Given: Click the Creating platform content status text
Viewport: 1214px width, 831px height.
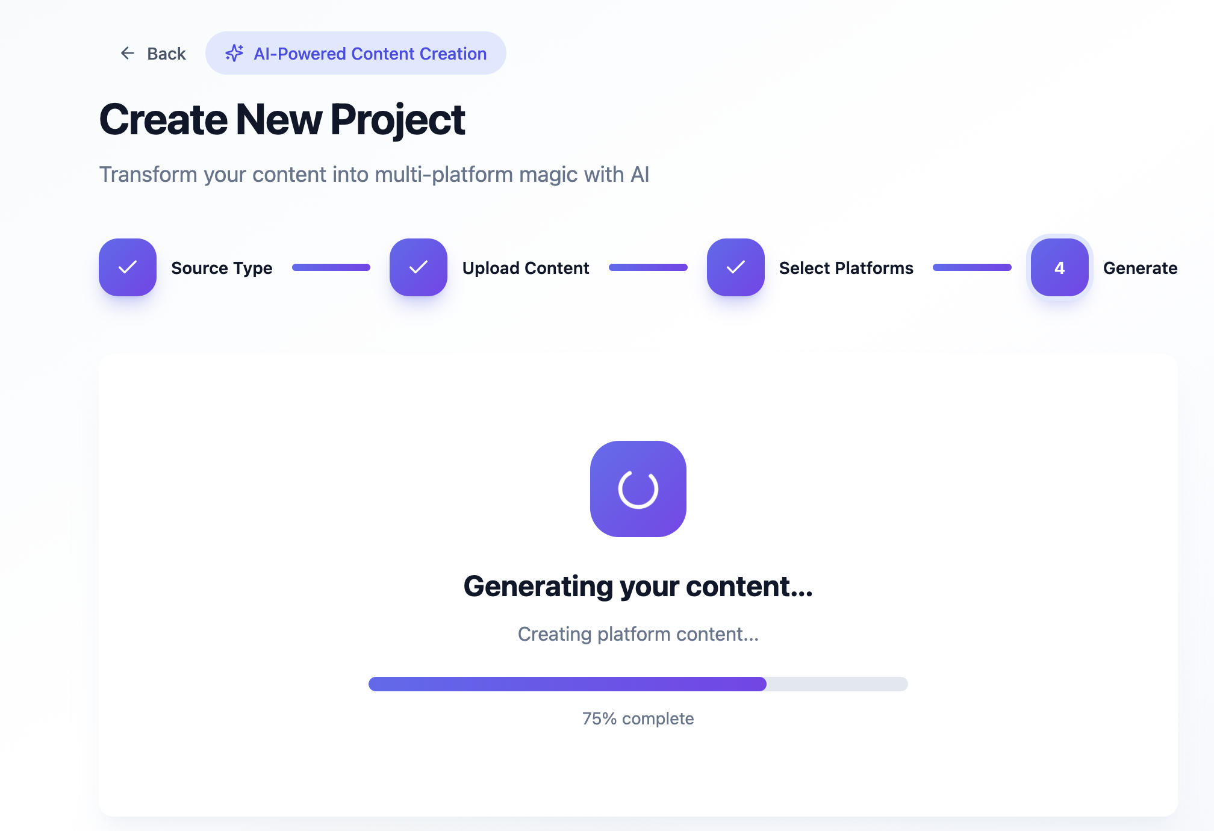Looking at the screenshot, I should point(637,633).
